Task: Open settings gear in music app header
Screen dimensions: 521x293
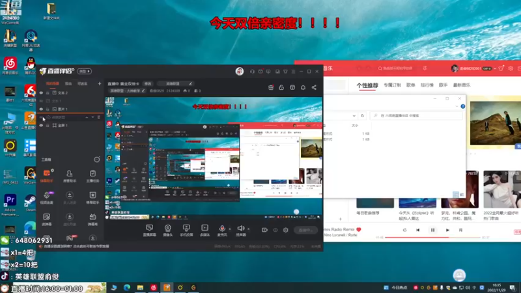Action: click(511, 68)
